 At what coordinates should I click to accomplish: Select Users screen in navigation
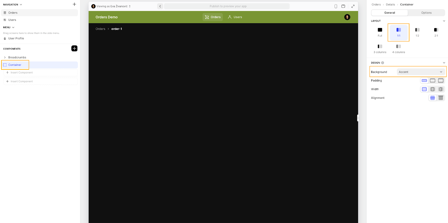coord(39,20)
